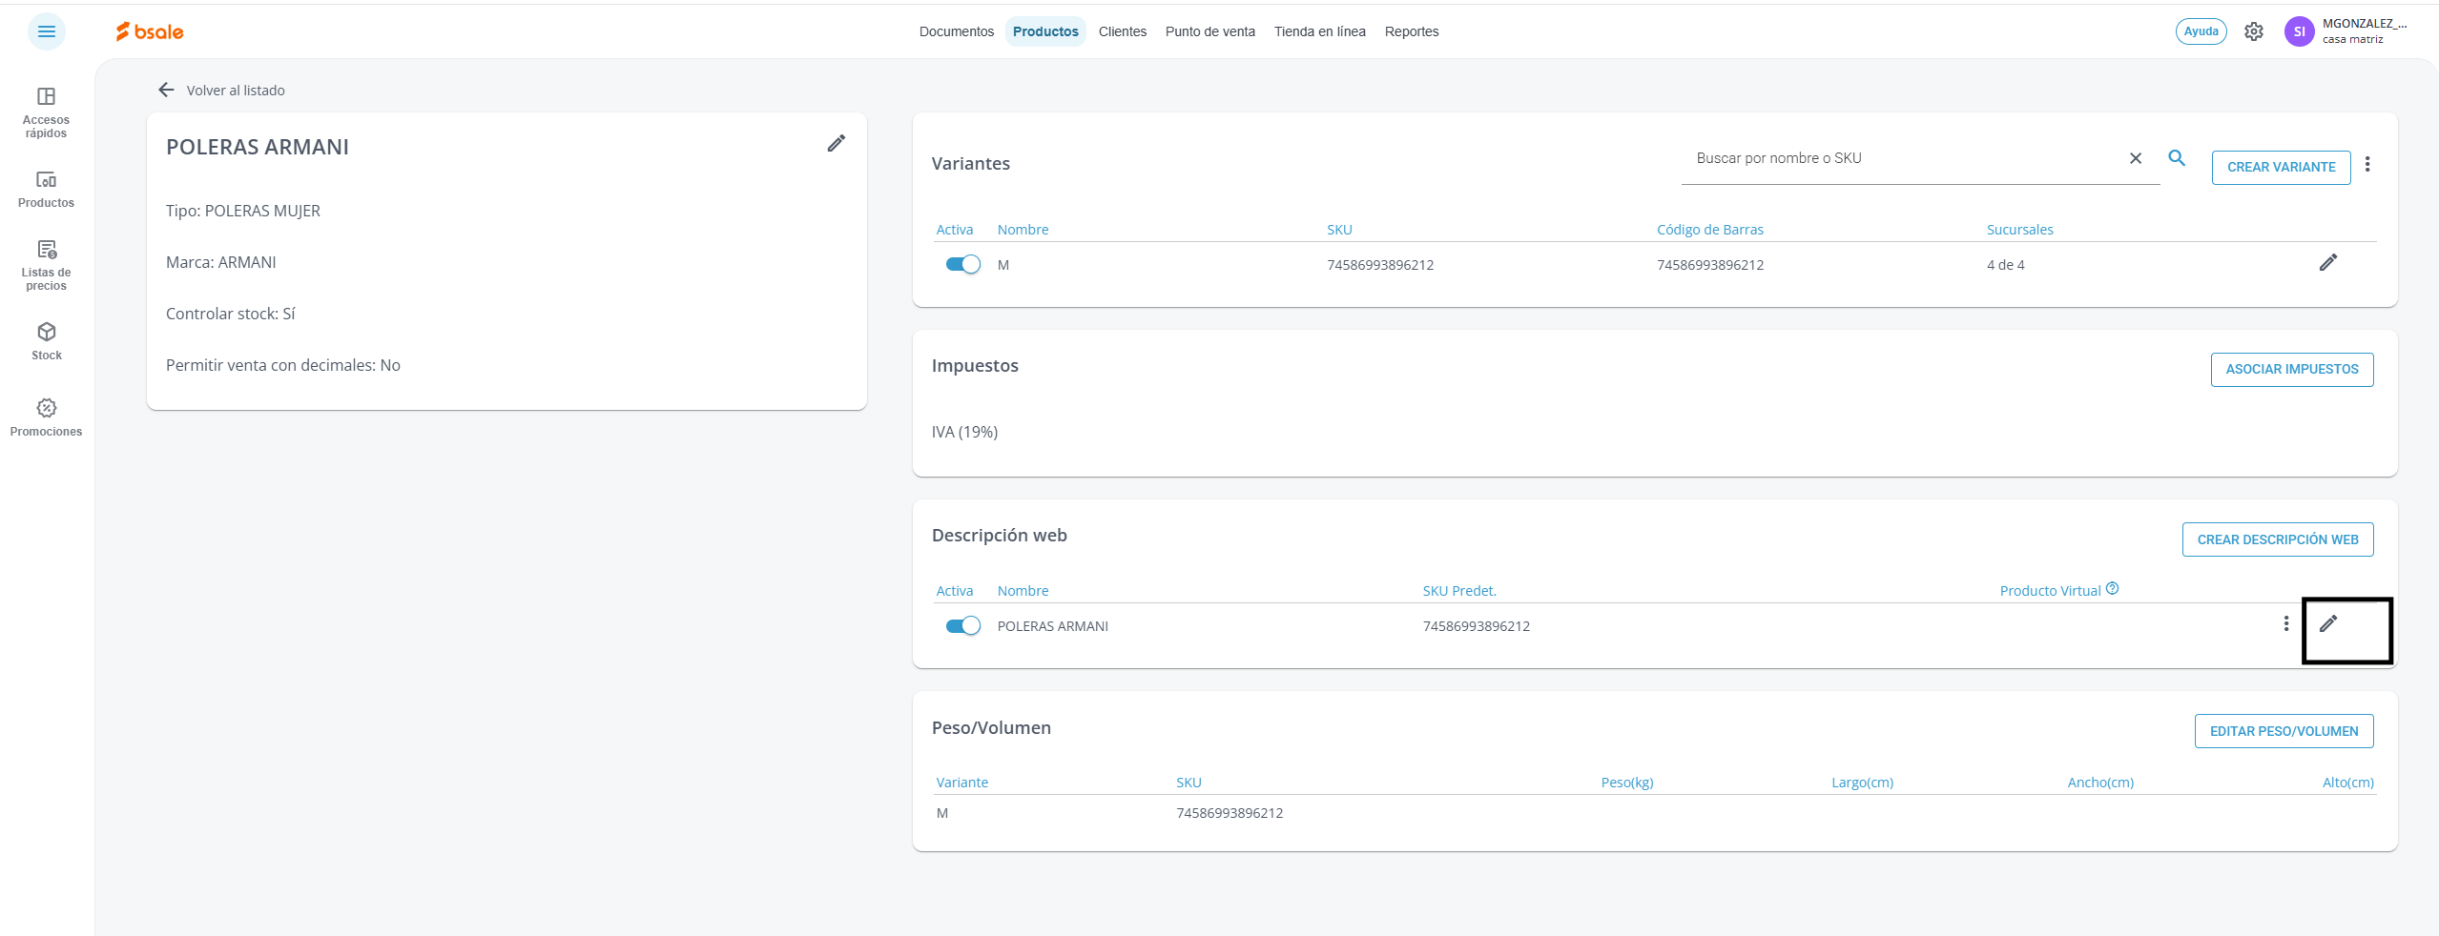This screenshot has height=936, width=2439.
Task: Open Clientes menu
Action: [1123, 31]
